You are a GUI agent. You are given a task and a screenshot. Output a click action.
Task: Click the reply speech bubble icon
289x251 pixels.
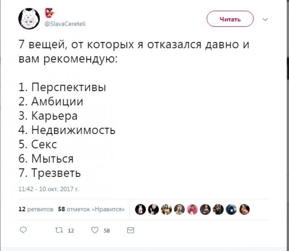coord(23,230)
